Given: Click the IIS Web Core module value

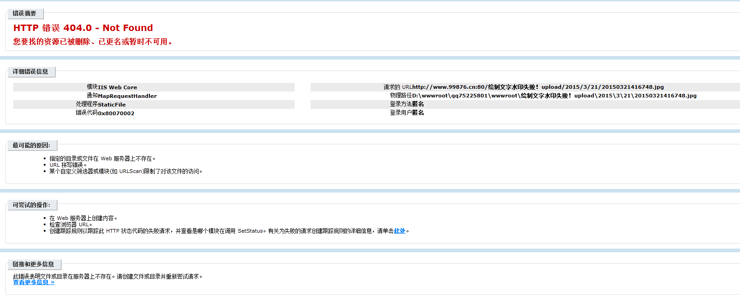Looking at the screenshot, I should tap(117, 87).
